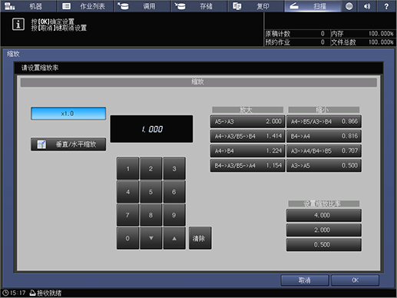Tap keypad number 6
397x298 pixels.
[174, 192]
